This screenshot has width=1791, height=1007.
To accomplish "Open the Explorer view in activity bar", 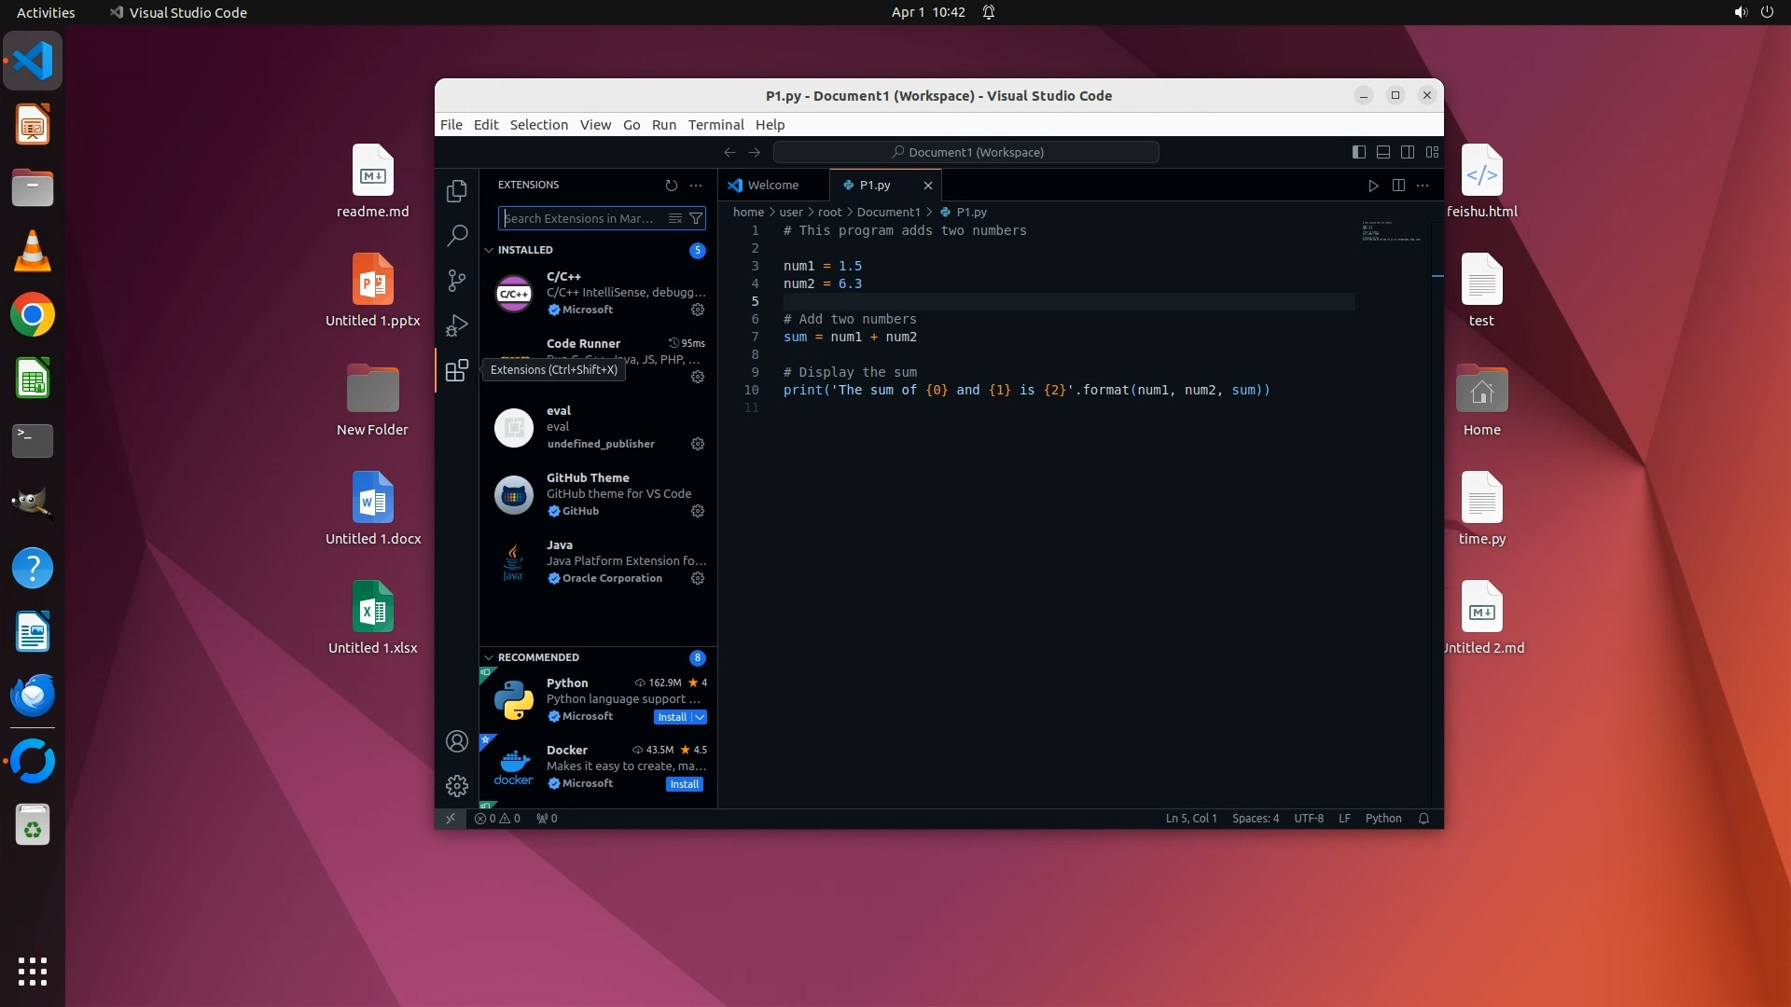I will coord(456,191).
